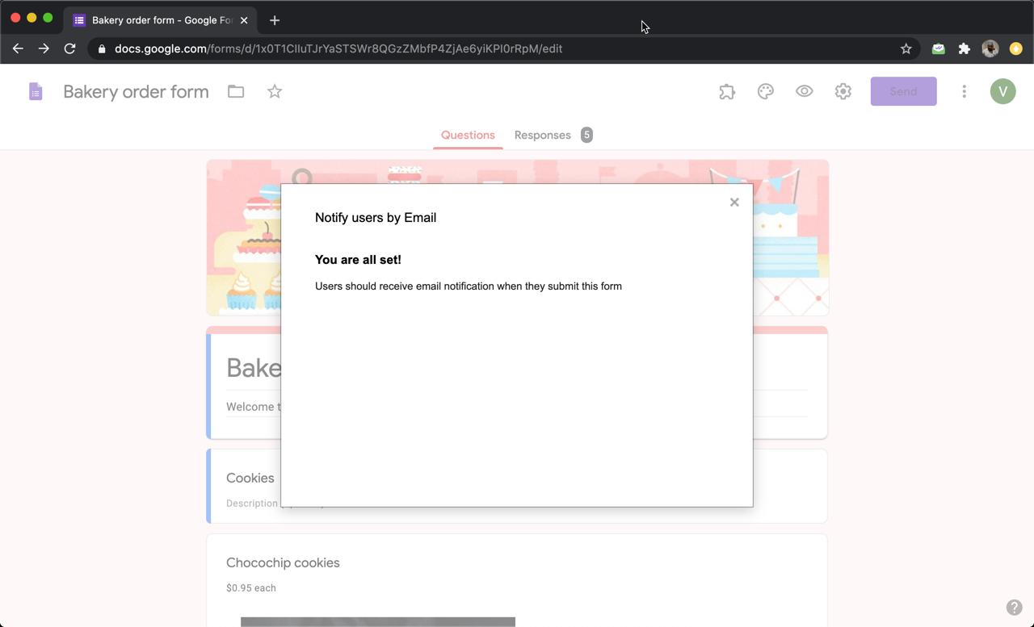Open form Settings via gear icon
Image resolution: width=1034 pixels, height=627 pixels.
(x=843, y=91)
